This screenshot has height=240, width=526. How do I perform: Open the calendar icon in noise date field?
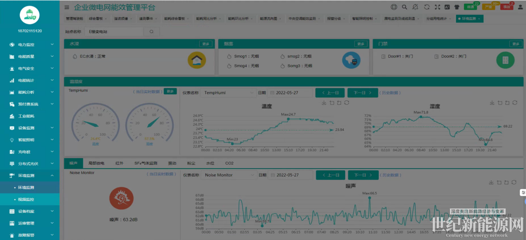[x=273, y=175]
